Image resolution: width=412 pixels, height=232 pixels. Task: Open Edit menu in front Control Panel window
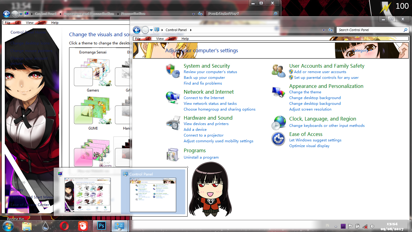(148, 39)
